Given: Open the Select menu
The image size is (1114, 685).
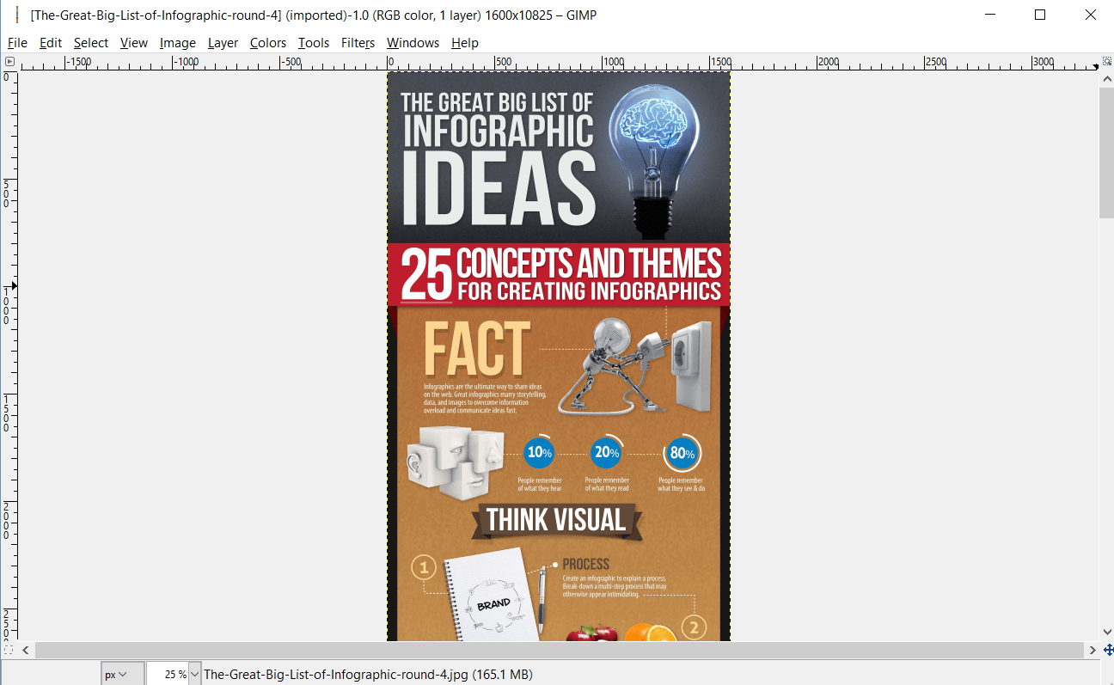Looking at the screenshot, I should pyautogui.click(x=90, y=42).
